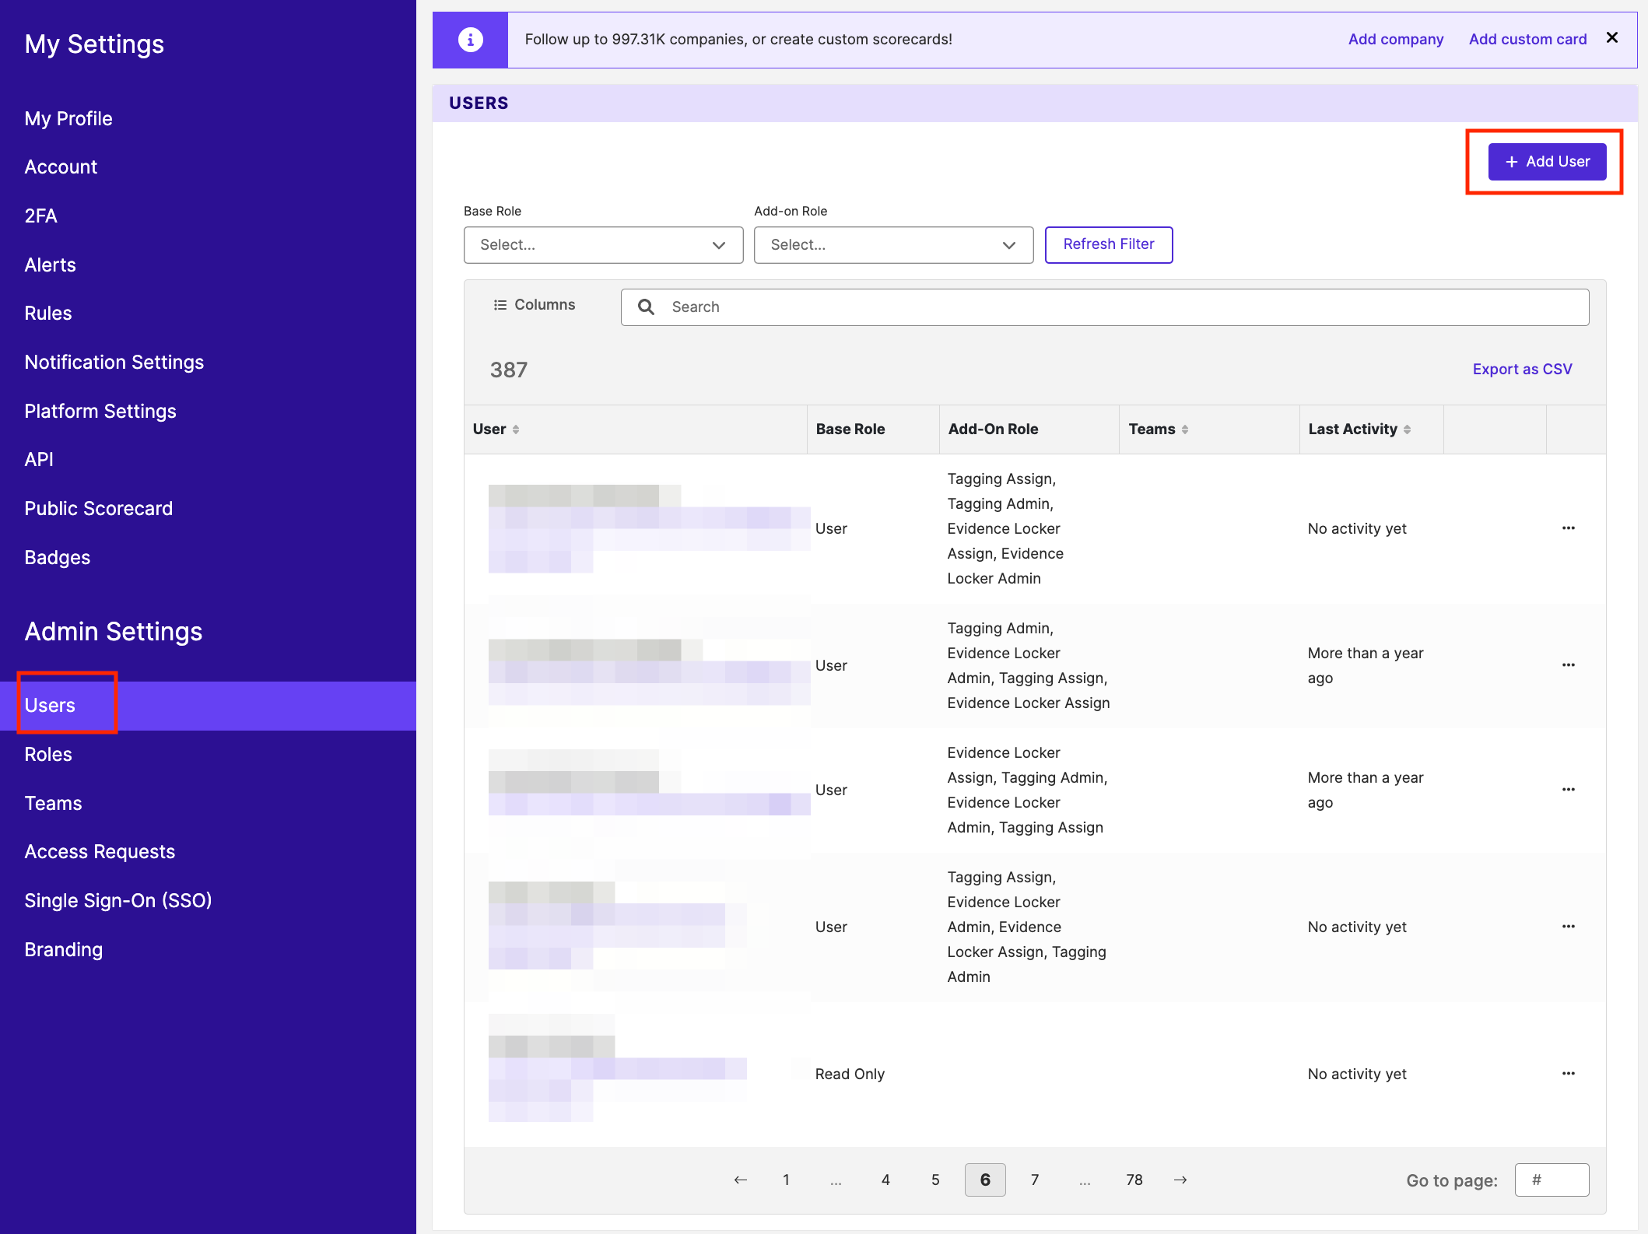Sort the Teams column
1648x1234 pixels.
[1185, 429]
